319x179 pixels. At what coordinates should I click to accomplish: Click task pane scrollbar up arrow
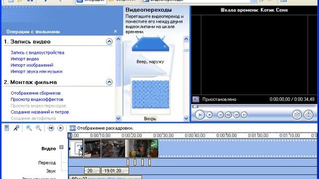pos(118,39)
